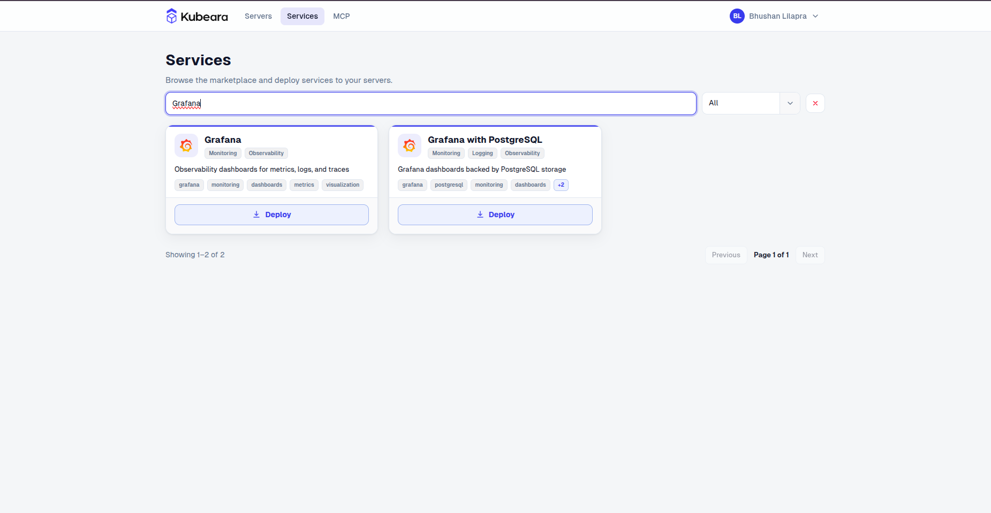Click the postgresql tag
991x513 pixels.
pyautogui.click(x=449, y=185)
